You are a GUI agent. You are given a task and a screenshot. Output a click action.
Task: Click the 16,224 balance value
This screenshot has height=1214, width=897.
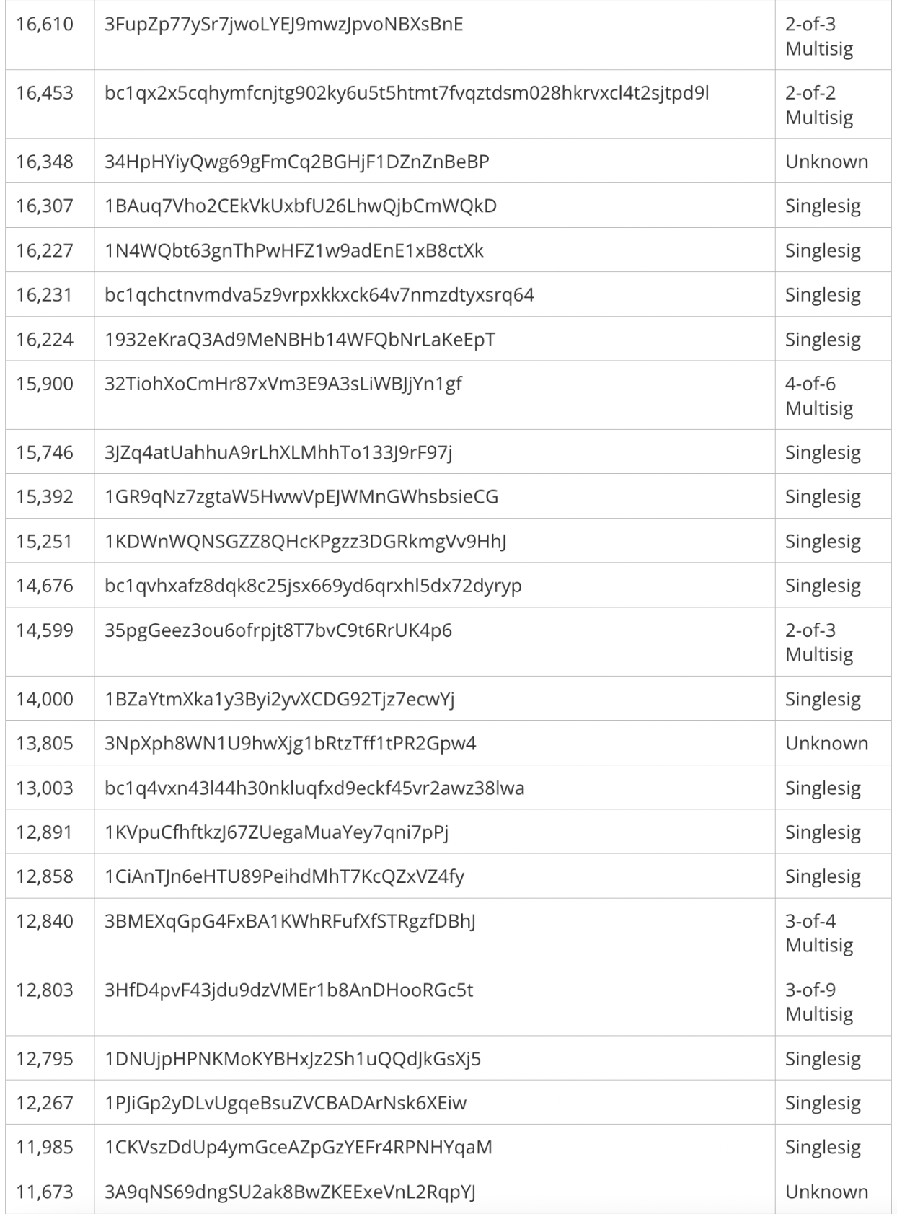45,340
